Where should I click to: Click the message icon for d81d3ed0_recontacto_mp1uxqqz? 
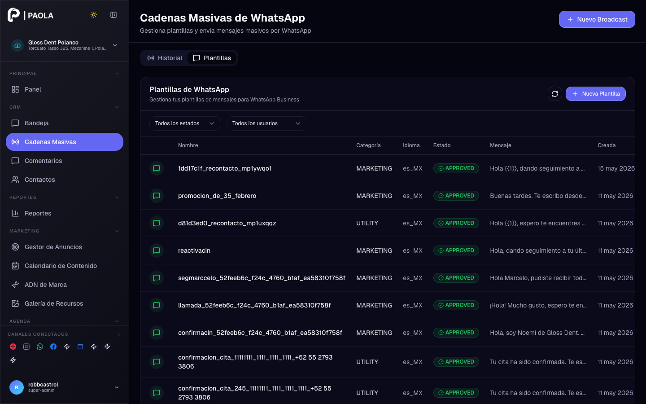(157, 223)
